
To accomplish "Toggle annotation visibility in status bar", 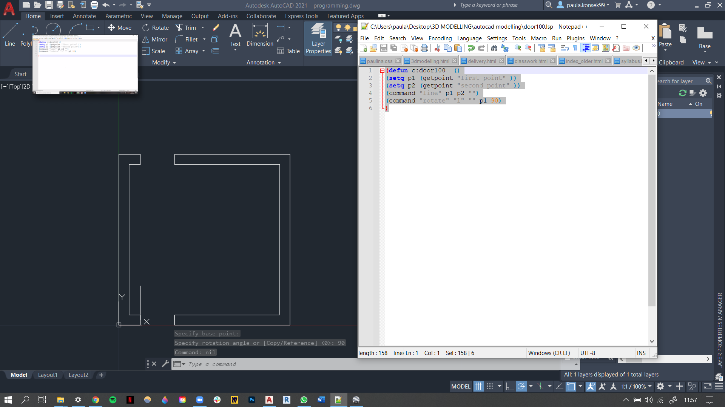I will coord(591,387).
